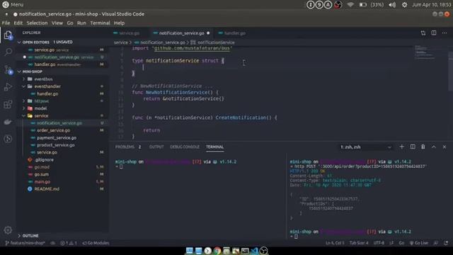Open the Docker view in activity bar
Viewport: 453px width, 255px height.
pos(8,122)
